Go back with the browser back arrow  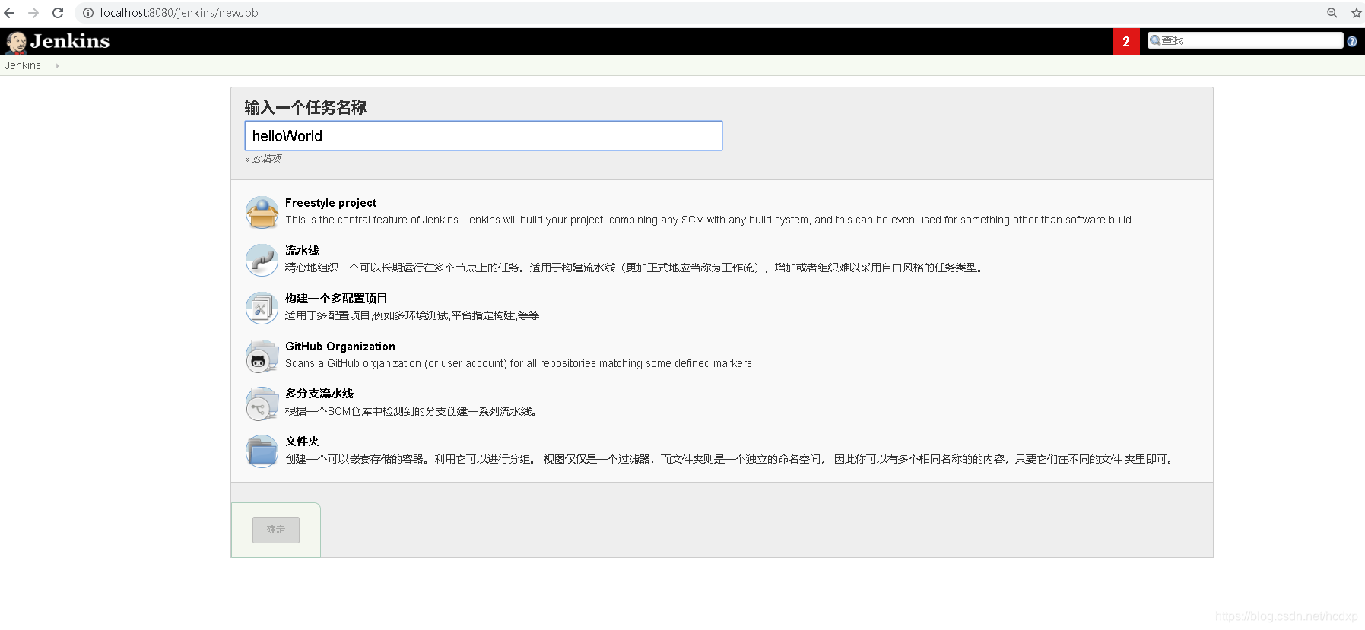click(10, 13)
